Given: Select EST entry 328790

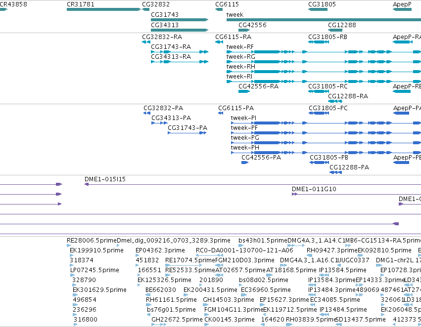Looking at the screenshot, I should click(x=84, y=280).
